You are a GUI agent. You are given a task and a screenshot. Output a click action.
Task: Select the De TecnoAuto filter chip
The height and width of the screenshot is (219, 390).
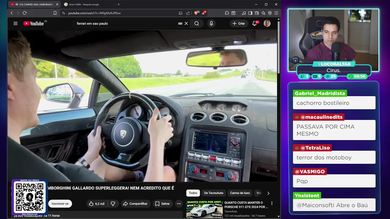click(x=214, y=193)
